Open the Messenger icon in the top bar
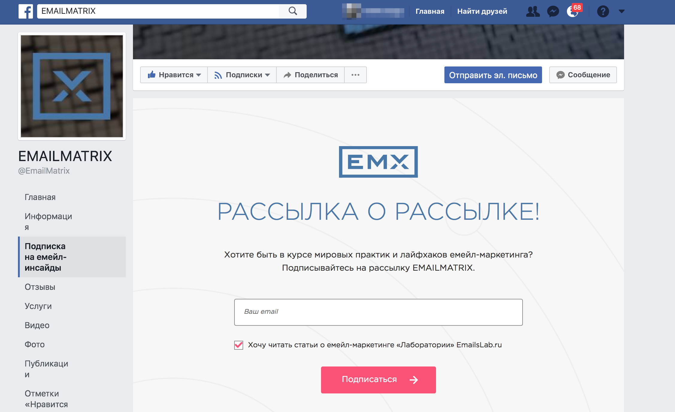 [x=553, y=11]
